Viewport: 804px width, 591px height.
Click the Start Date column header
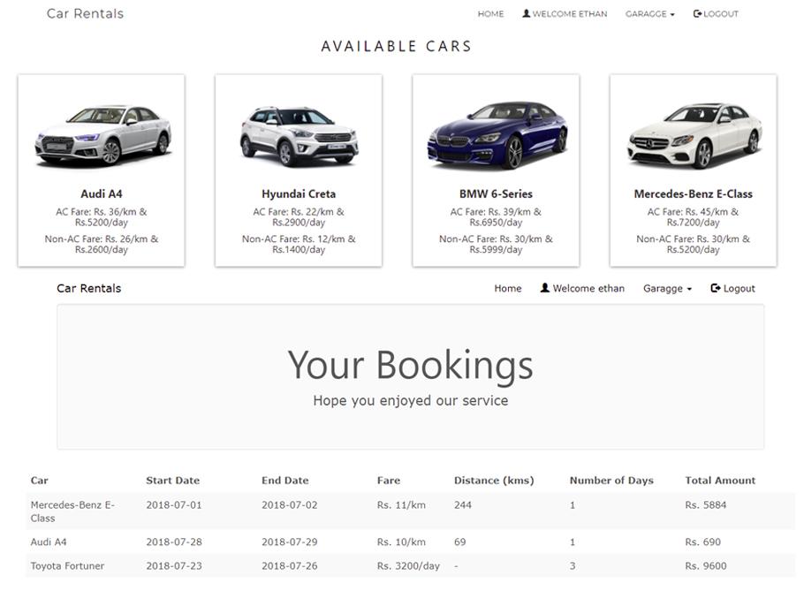[x=173, y=481]
